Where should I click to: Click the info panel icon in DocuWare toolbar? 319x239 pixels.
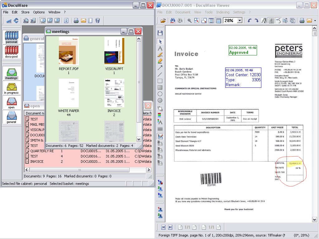click(66, 21)
